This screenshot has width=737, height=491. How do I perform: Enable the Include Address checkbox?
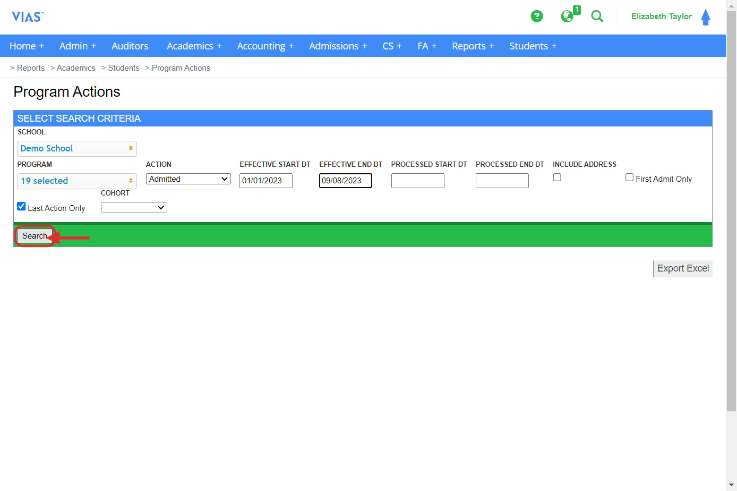pos(556,177)
